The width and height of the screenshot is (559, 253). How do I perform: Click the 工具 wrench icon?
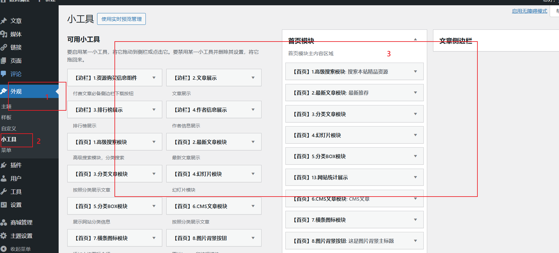click(x=4, y=192)
